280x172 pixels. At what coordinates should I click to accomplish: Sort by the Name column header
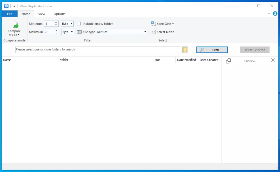pyautogui.click(x=30, y=60)
